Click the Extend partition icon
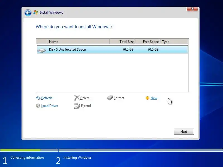Screen dimensions: 223x167 click(77, 106)
